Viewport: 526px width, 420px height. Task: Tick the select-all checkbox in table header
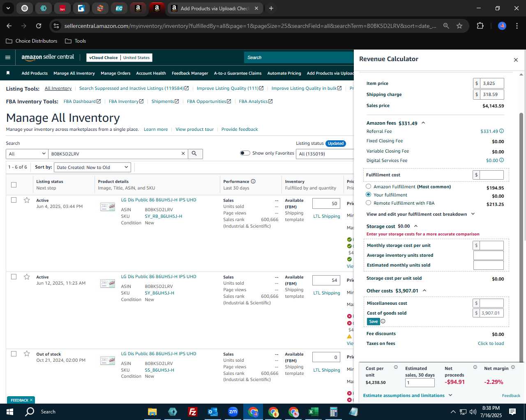point(14,185)
